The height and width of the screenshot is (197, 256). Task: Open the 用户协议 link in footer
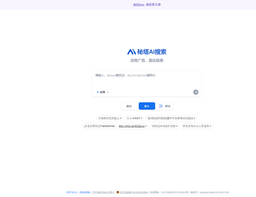pyautogui.click(x=72, y=192)
